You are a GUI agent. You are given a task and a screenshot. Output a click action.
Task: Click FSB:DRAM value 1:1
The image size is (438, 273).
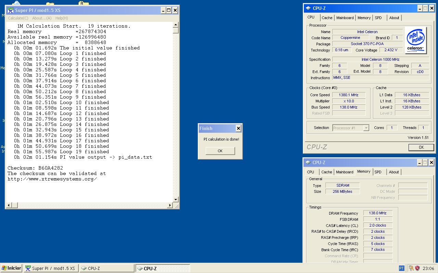coord(378,219)
